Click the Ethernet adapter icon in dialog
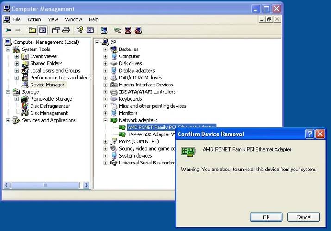This screenshot has width=331, height=231. (188, 152)
